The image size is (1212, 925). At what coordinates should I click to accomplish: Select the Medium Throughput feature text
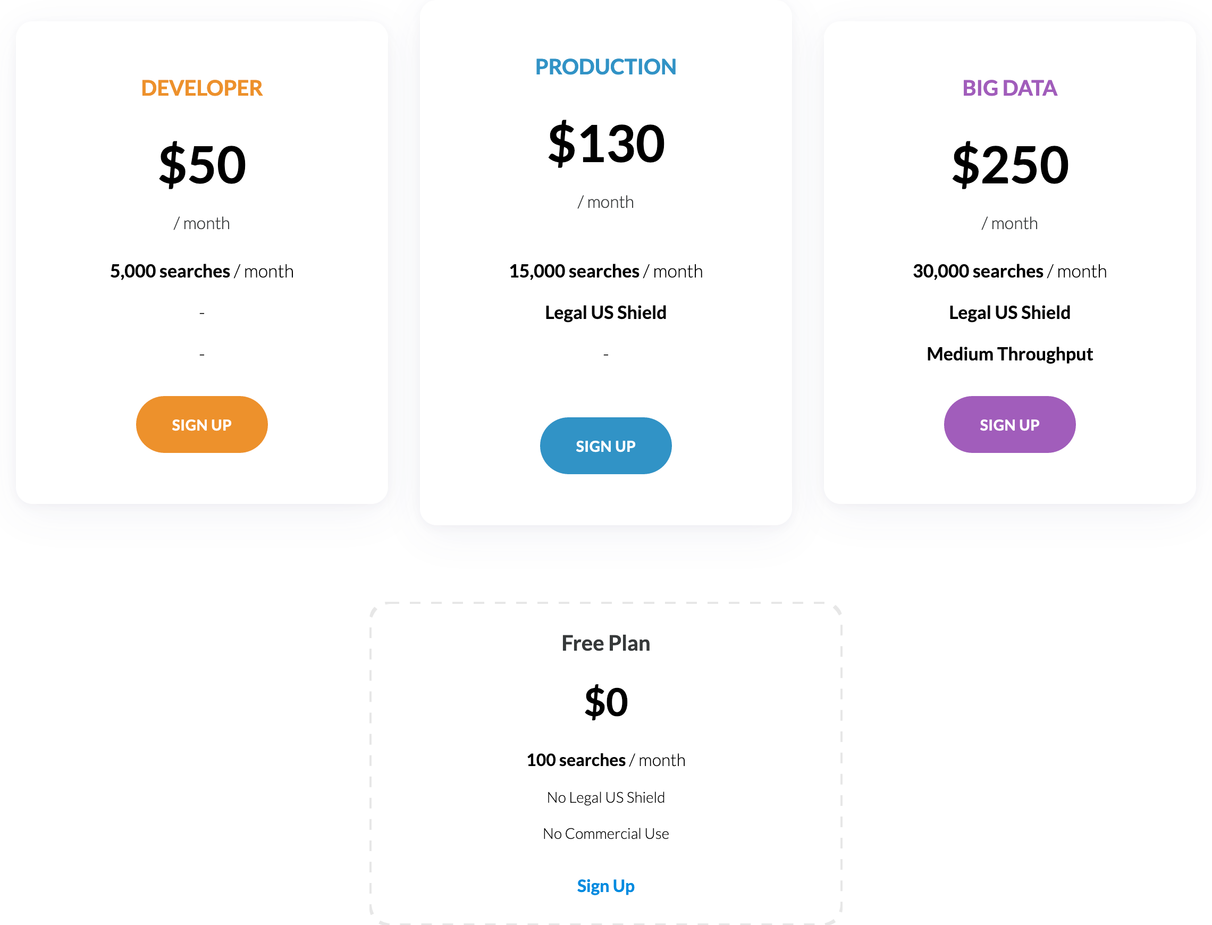click(1009, 354)
